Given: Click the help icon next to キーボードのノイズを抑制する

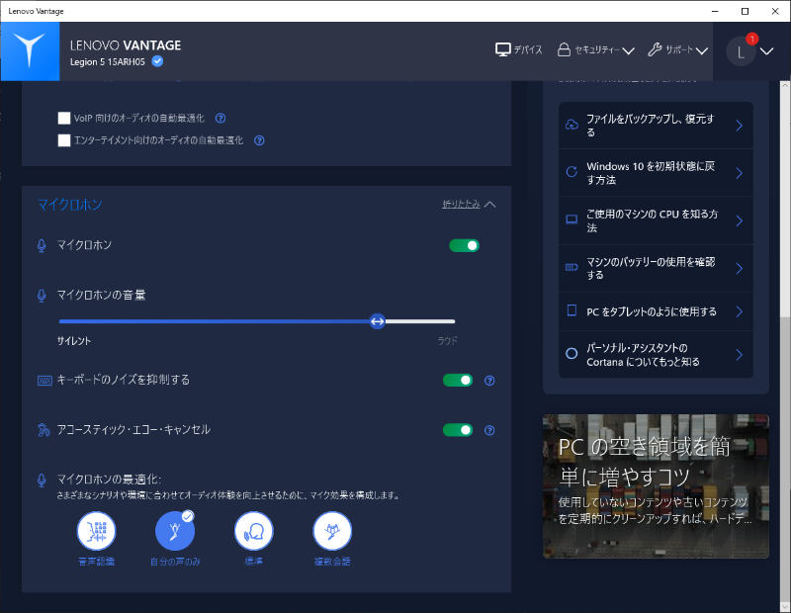Looking at the screenshot, I should [x=489, y=380].
